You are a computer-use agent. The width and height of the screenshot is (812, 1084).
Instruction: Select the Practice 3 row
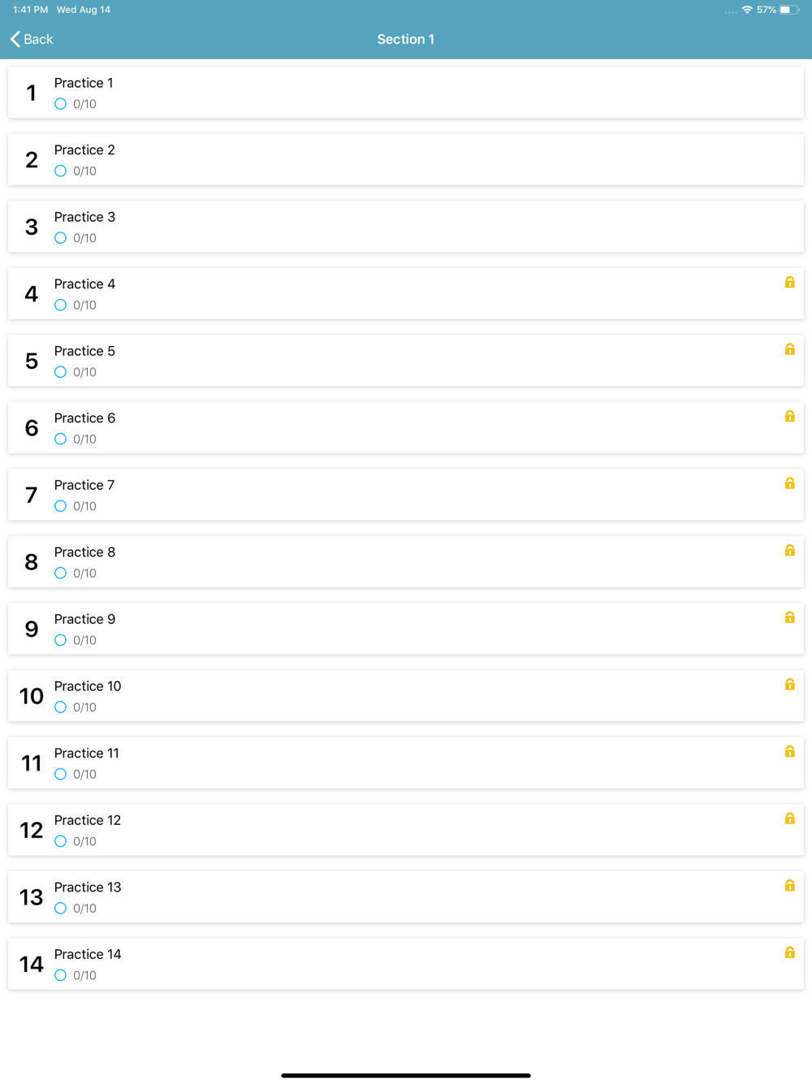(406, 227)
